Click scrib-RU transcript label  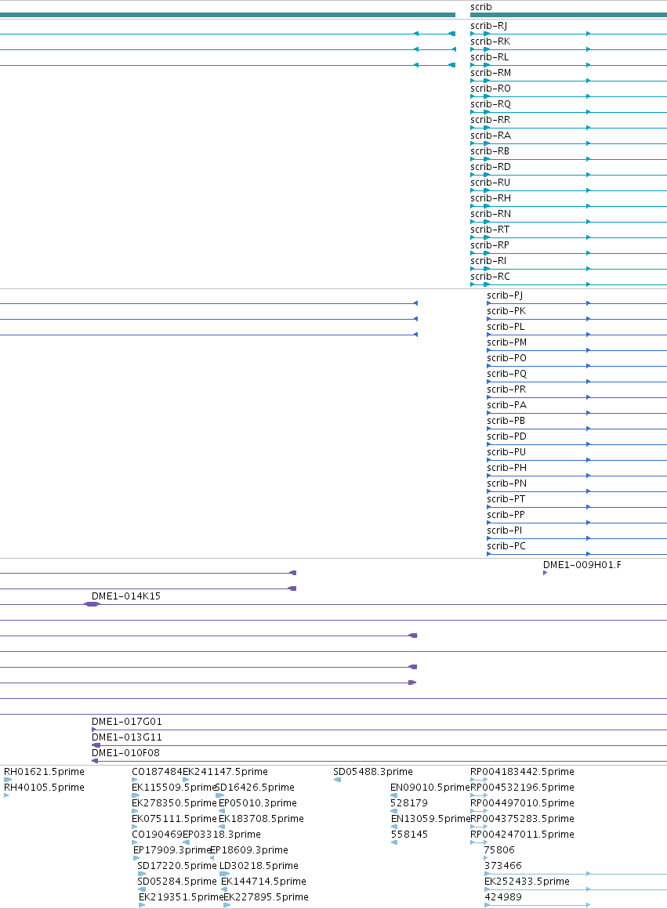tap(490, 182)
